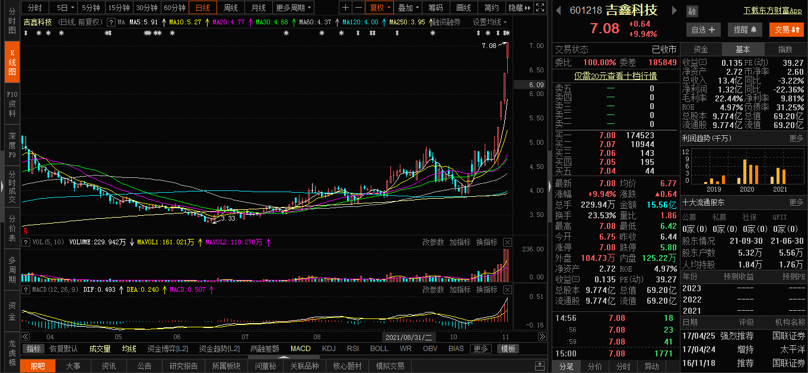Toggle the KDJ indicator
Viewport: 808px width, 373px height.
329,349
